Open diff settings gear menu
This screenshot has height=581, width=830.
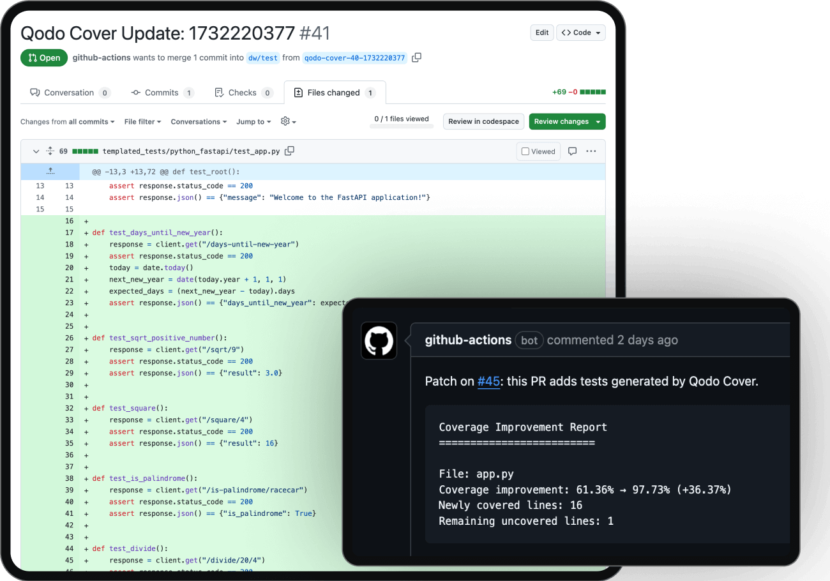pyautogui.click(x=289, y=121)
